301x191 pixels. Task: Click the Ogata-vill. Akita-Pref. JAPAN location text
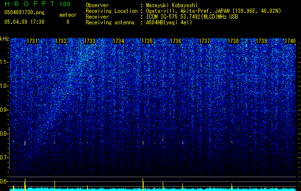[213, 11]
